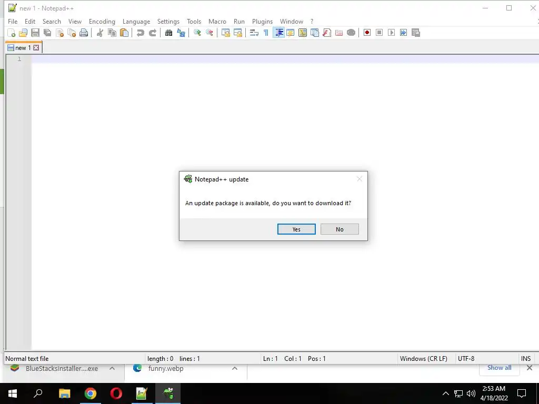Click Save Current Recorded Macro icon
Viewport: 539px width, 404px height.
click(416, 33)
